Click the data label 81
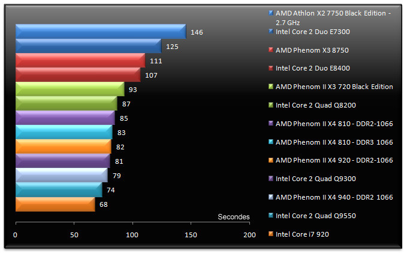This screenshot has width=407, height=254. point(119,161)
